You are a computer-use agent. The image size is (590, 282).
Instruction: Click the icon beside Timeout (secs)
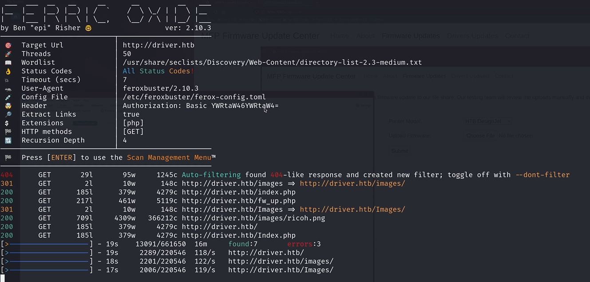(x=7, y=80)
